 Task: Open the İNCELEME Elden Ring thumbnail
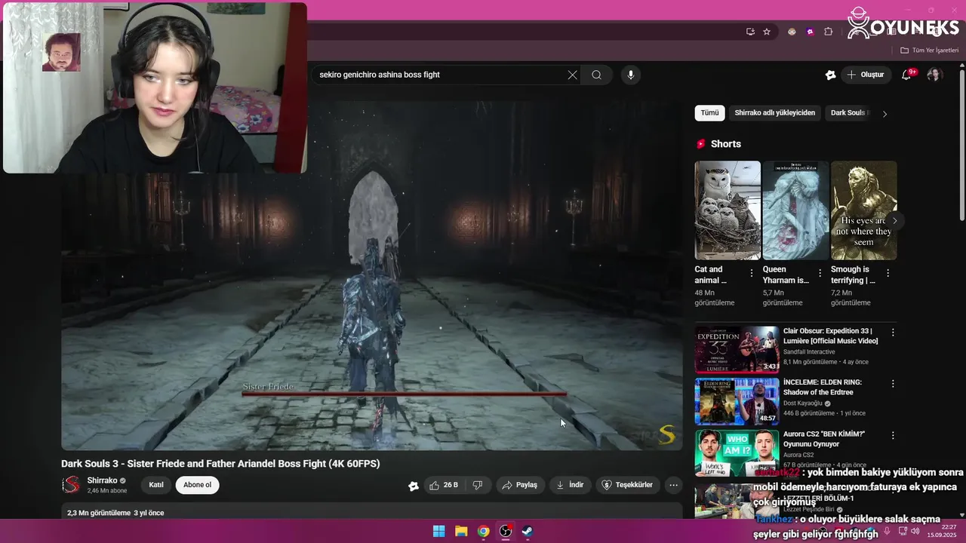737,401
